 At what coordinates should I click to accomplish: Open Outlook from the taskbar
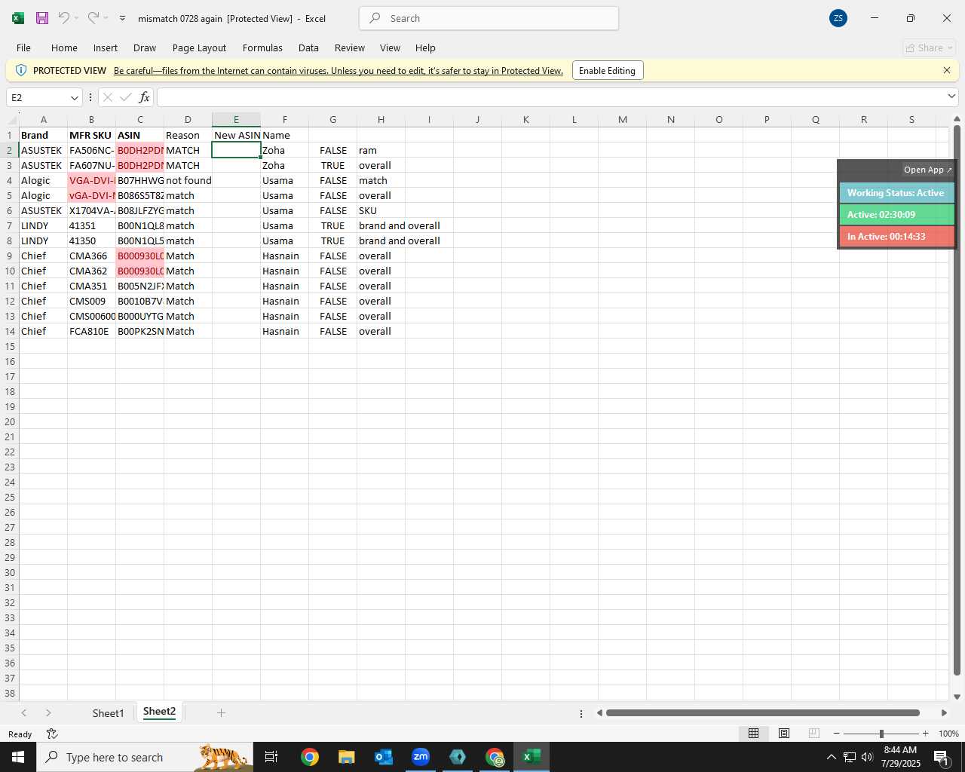click(x=384, y=757)
